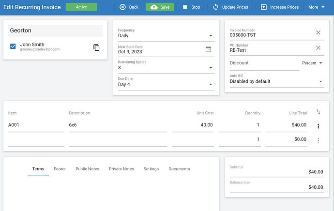Image resolution: width=334 pixels, height=211 pixels.
Task: Click the Back button with circled X icon
Action: coord(129,7)
